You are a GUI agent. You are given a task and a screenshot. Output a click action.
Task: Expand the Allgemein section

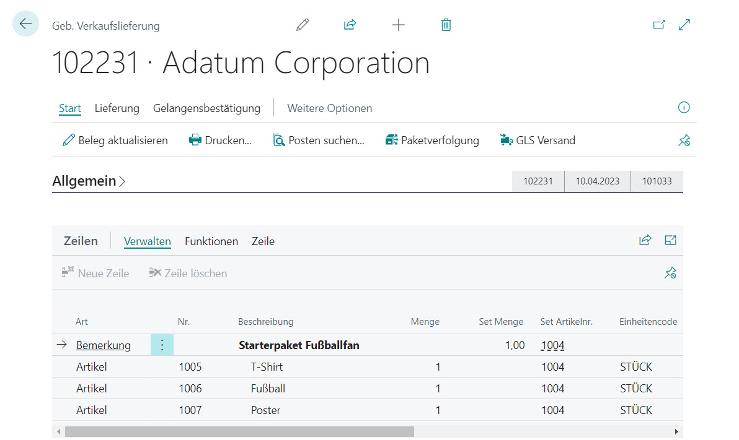[89, 181]
